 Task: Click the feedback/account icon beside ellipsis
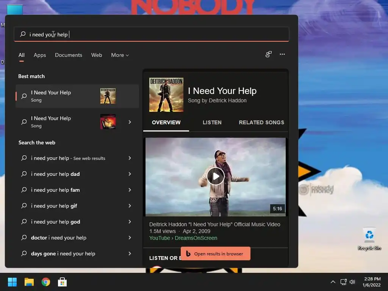269,54
